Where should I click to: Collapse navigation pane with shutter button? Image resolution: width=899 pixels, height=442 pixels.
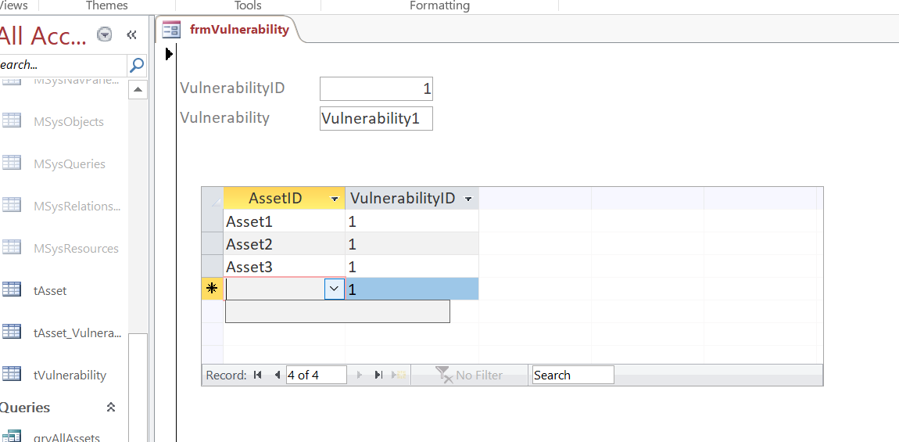tap(131, 35)
